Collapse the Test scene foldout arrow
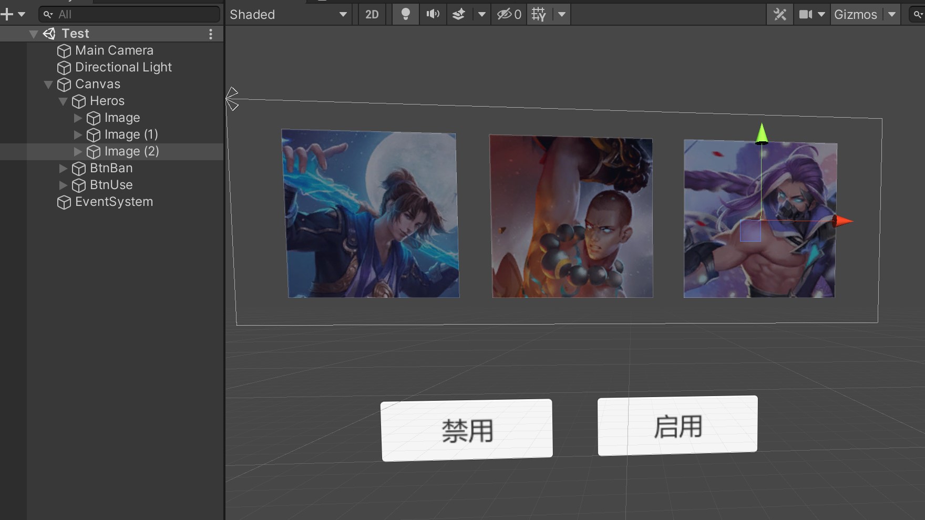 33,34
